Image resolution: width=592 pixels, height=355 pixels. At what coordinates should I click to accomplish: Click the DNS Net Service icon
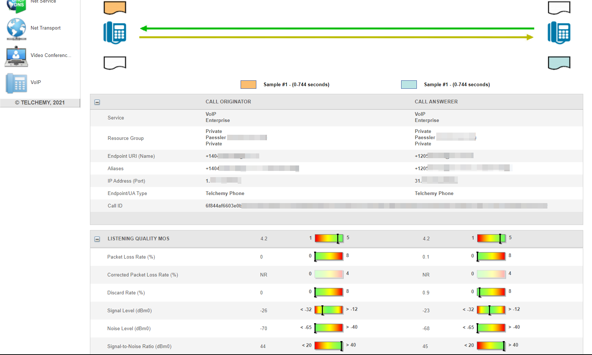16,5
